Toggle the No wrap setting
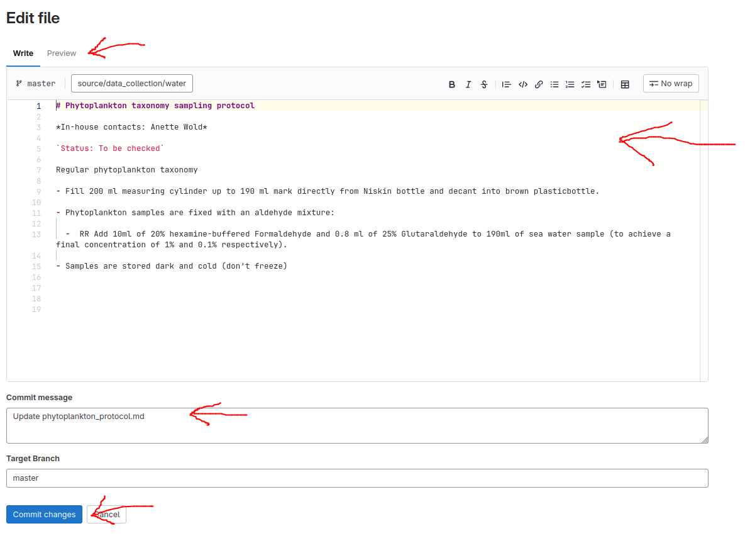Screen dimensions: 745x543 click(x=671, y=84)
